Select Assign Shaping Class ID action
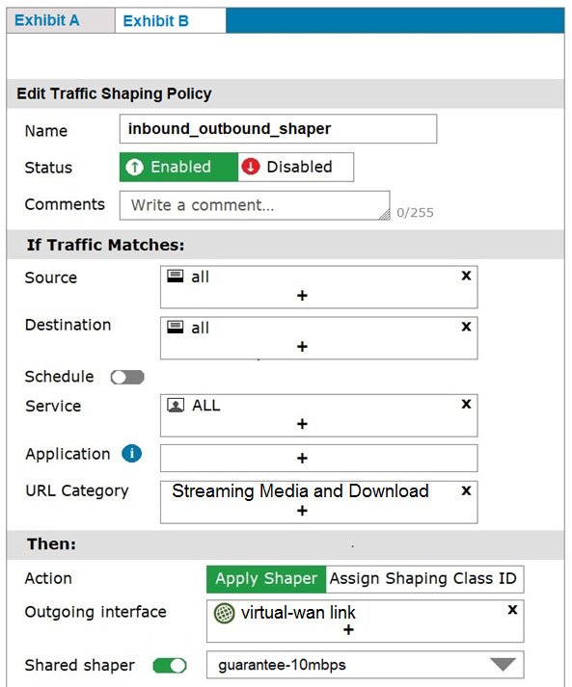Viewport: 572px width, 687px height. point(424,579)
